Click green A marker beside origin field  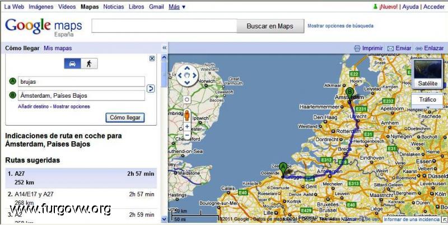point(12,82)
